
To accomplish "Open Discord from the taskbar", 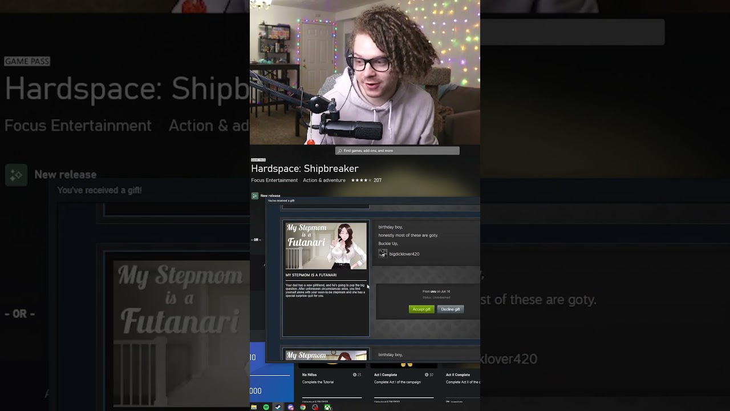I will click(291, 407).
